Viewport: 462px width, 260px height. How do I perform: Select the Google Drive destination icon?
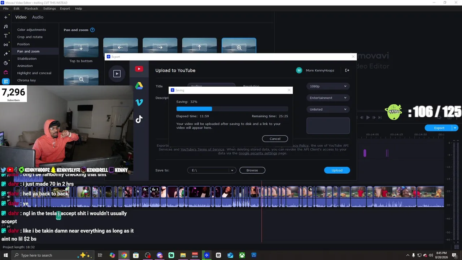(x=139, y=86)
